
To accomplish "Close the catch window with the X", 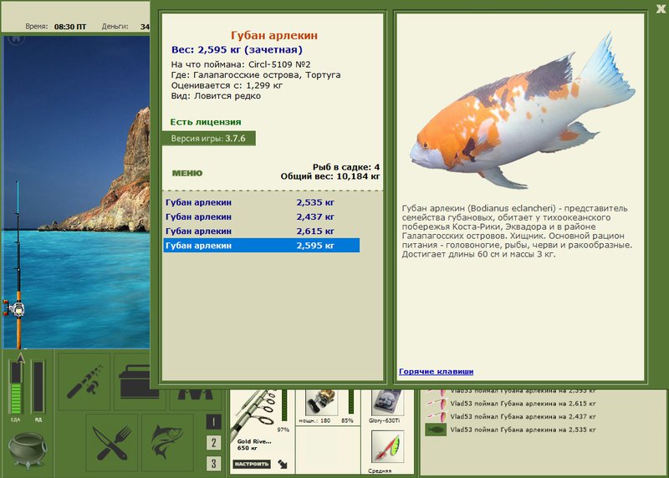I will (661, 9).
